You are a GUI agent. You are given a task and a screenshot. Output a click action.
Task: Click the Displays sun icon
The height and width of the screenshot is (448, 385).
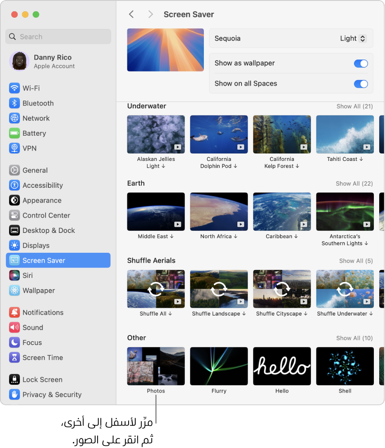pos(14,245)
